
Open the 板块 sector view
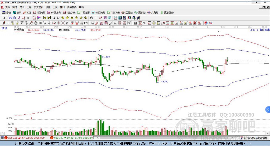coord(17,13)
